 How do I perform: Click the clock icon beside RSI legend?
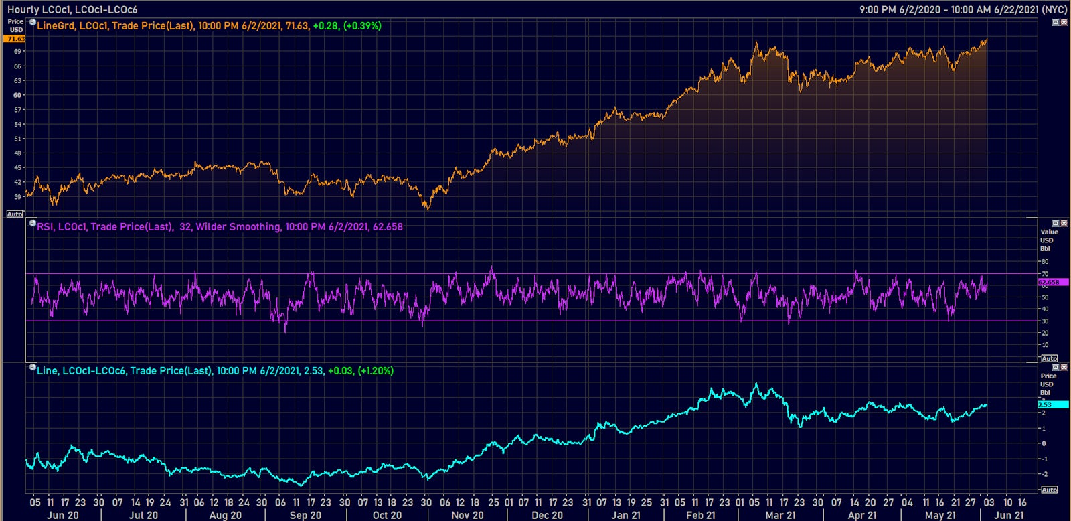click(x=32, y=223)
